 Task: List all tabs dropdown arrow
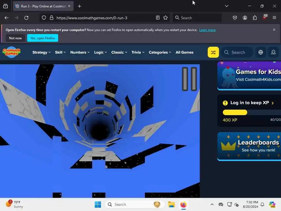[x=226, y=6]
